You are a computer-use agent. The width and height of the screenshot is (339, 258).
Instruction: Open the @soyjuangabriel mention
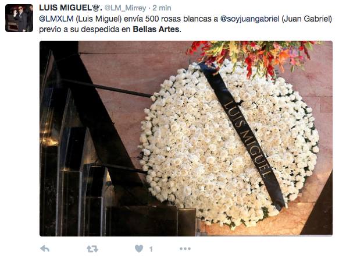249,19
